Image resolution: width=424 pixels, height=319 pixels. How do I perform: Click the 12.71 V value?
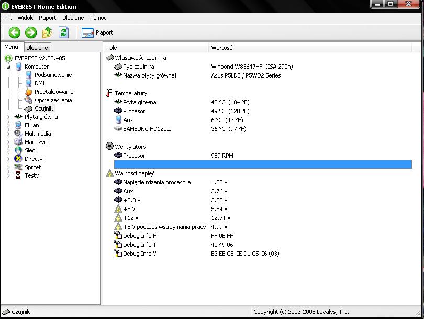coord(221,218)
